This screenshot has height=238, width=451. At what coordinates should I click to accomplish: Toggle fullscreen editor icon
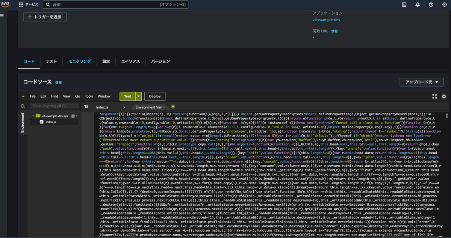pos(435,96)
